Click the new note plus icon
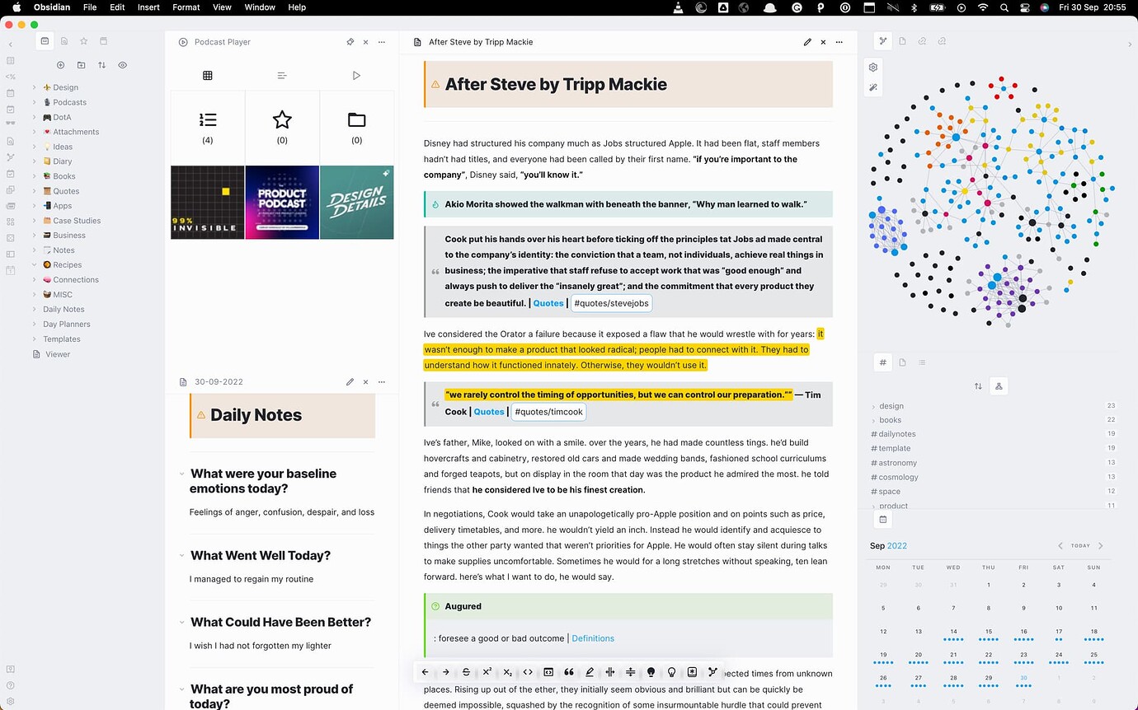Image resolution: width=1138 pixels, height=710 pixels. [60, 65]
